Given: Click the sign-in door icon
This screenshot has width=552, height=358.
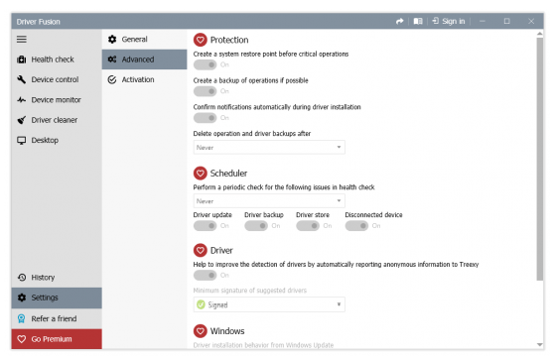Looking at the screenshot, I should tap(436, 21).
